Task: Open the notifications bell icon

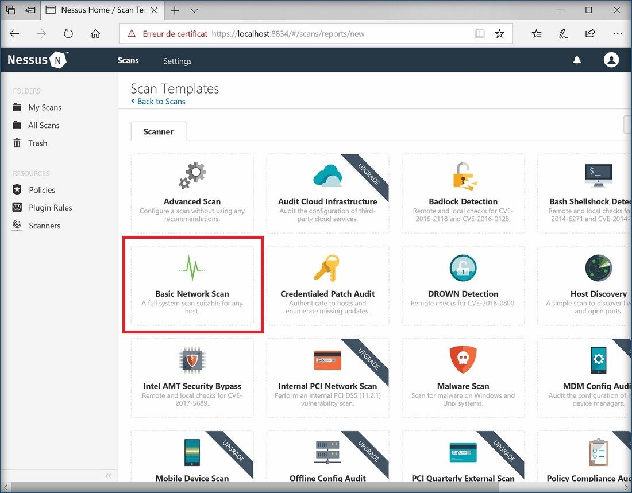Action: coord(577,60)
